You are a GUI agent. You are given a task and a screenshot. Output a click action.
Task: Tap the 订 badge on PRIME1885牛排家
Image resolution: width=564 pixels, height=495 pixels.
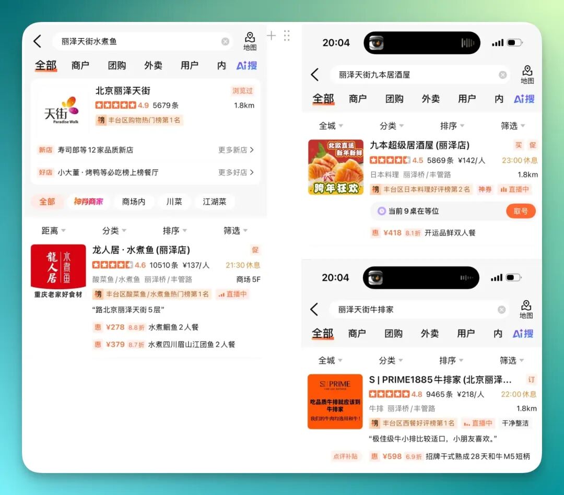point(531,380)
